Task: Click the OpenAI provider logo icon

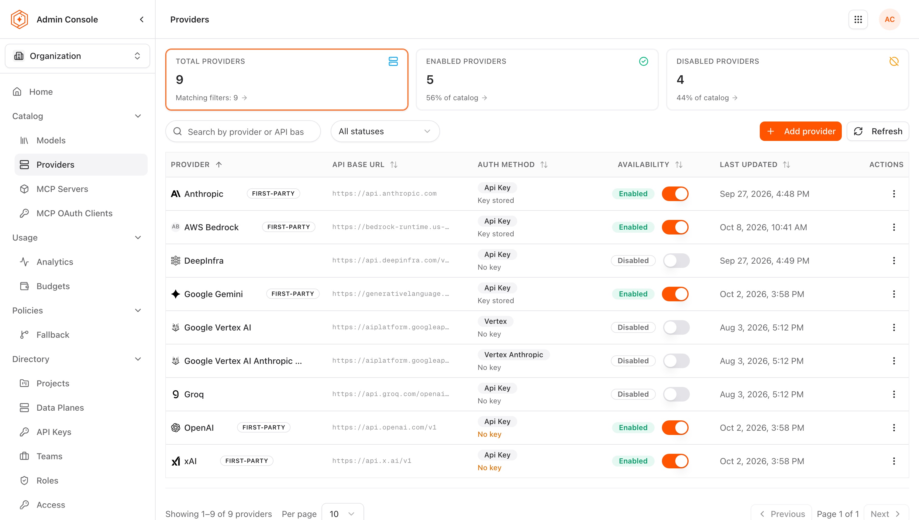Action: [175, 427]
